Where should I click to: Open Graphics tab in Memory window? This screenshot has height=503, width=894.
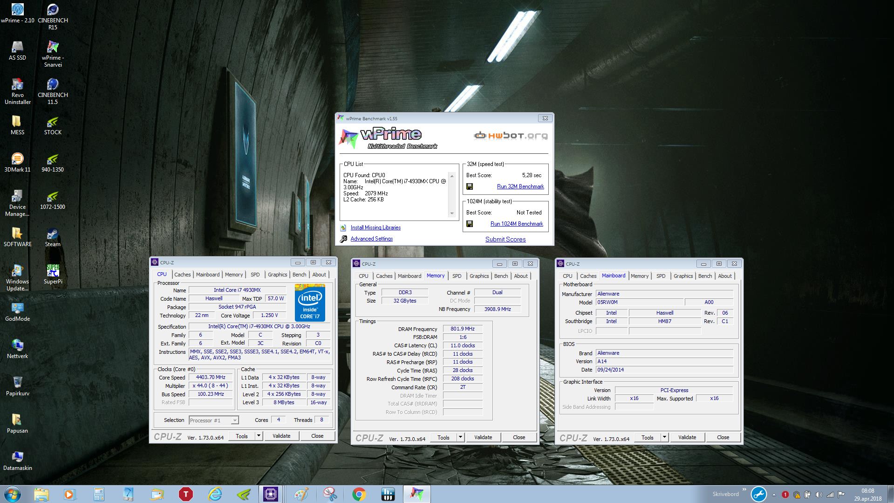(479, 276)
